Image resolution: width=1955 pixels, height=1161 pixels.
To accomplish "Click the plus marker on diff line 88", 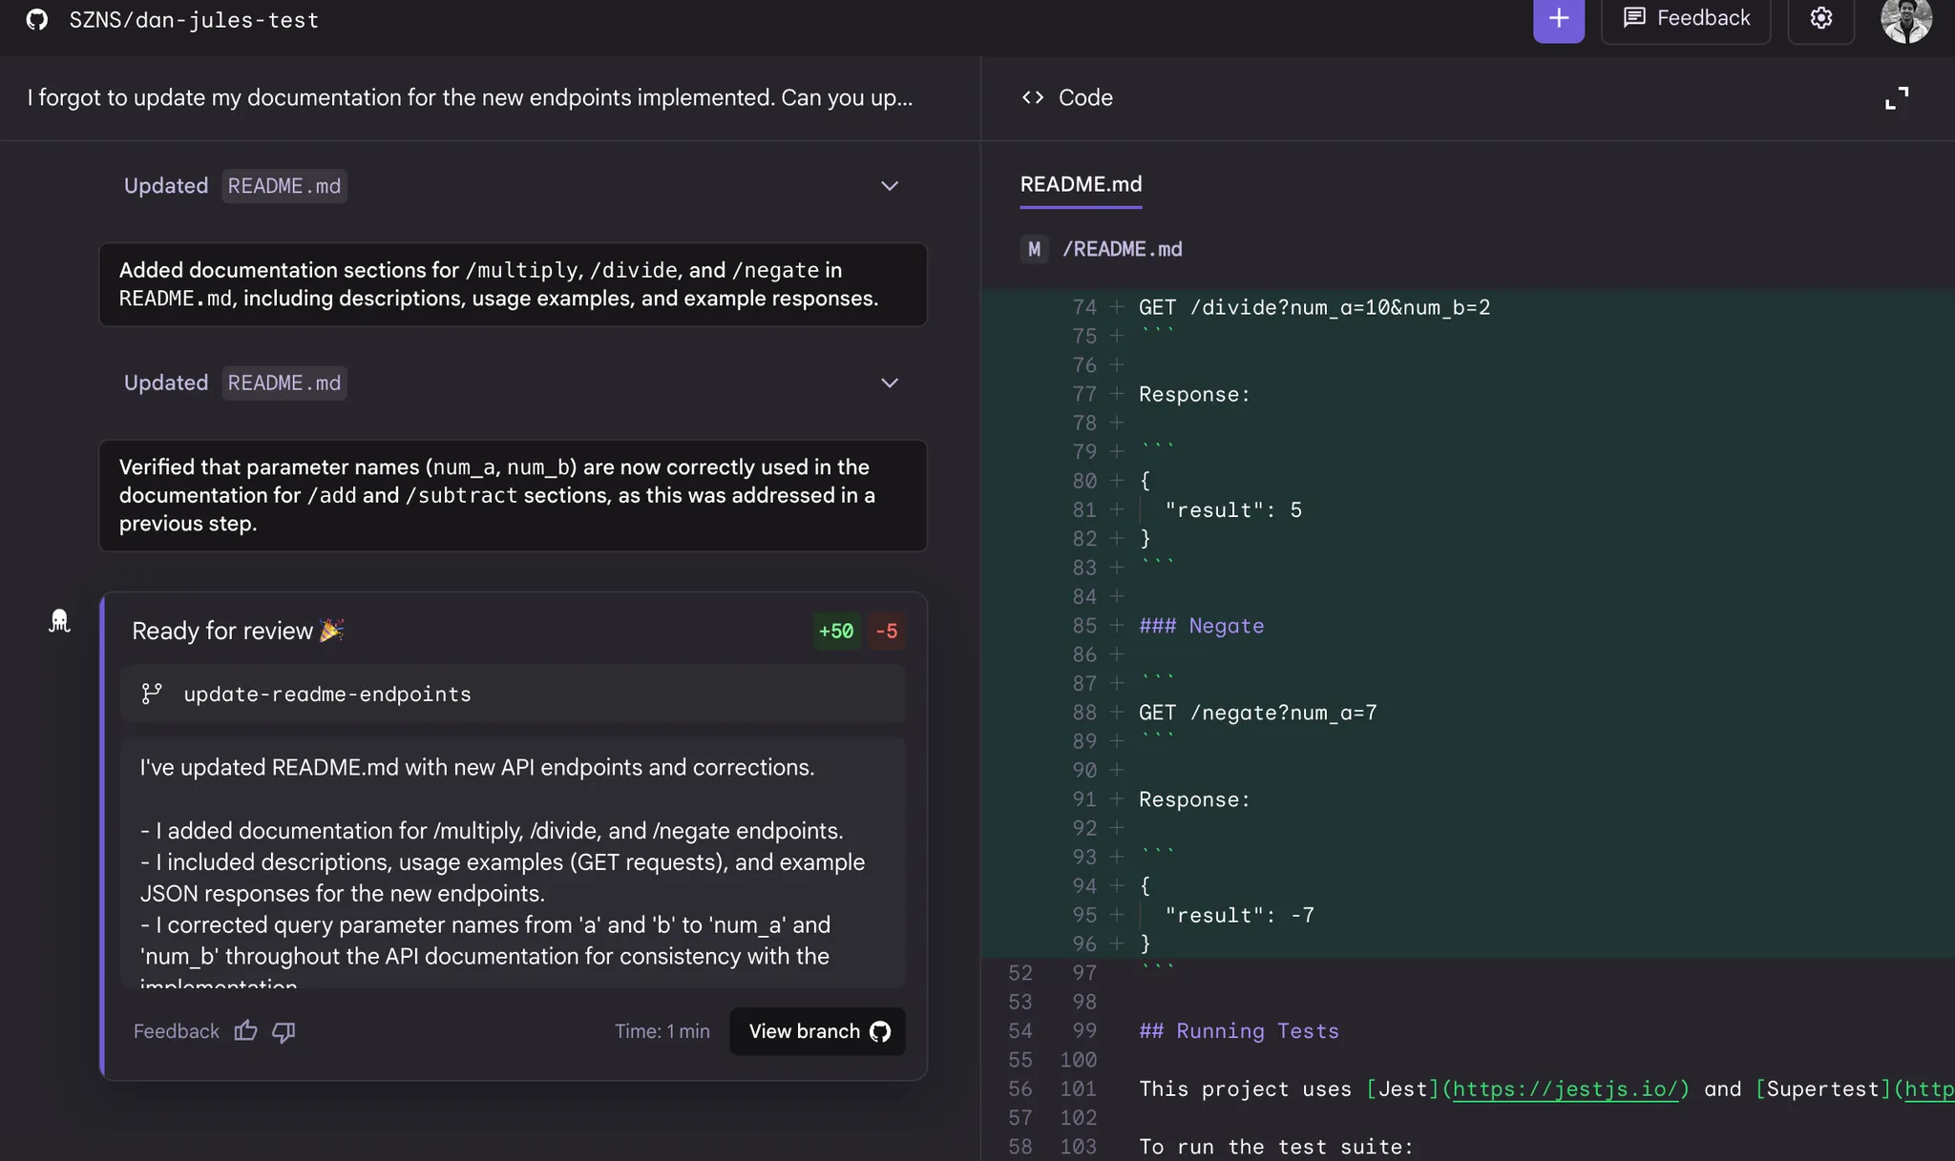I will pyautogui.click(x=1116, y=713).
